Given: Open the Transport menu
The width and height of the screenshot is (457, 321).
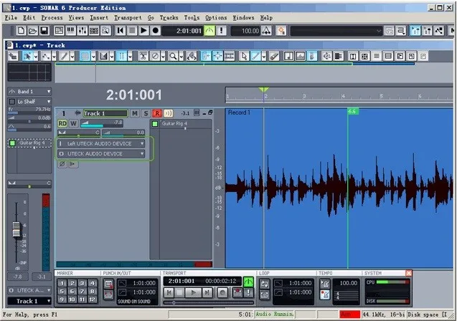Looking at the screenshot, I should 128,17.
